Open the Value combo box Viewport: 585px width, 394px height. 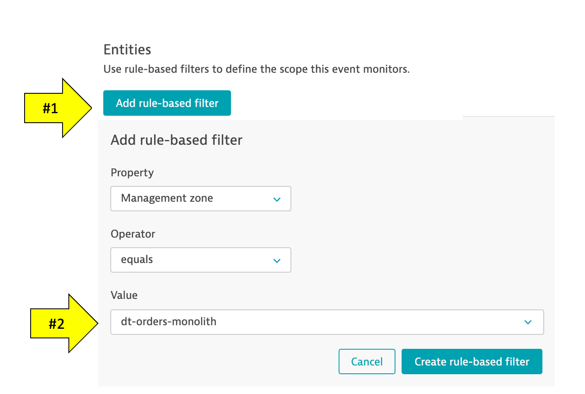coord(327,322)
